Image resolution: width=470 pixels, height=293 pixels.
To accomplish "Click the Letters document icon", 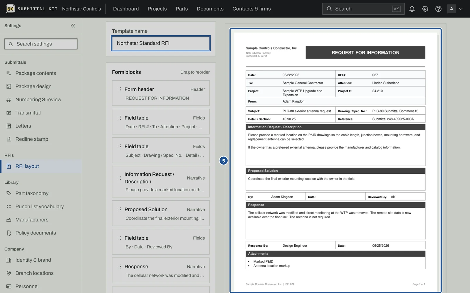I will tap(9, 126).
